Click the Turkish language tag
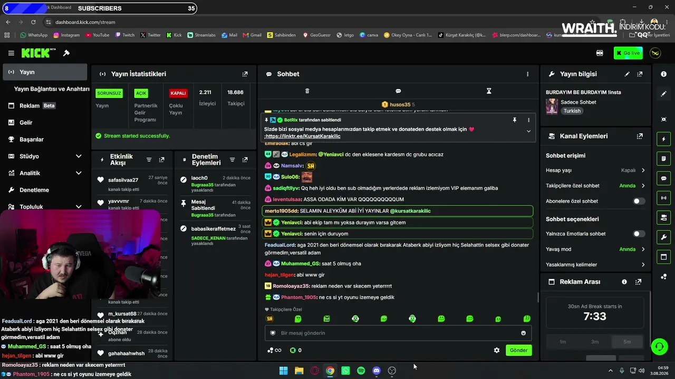 tap(572, 111)
